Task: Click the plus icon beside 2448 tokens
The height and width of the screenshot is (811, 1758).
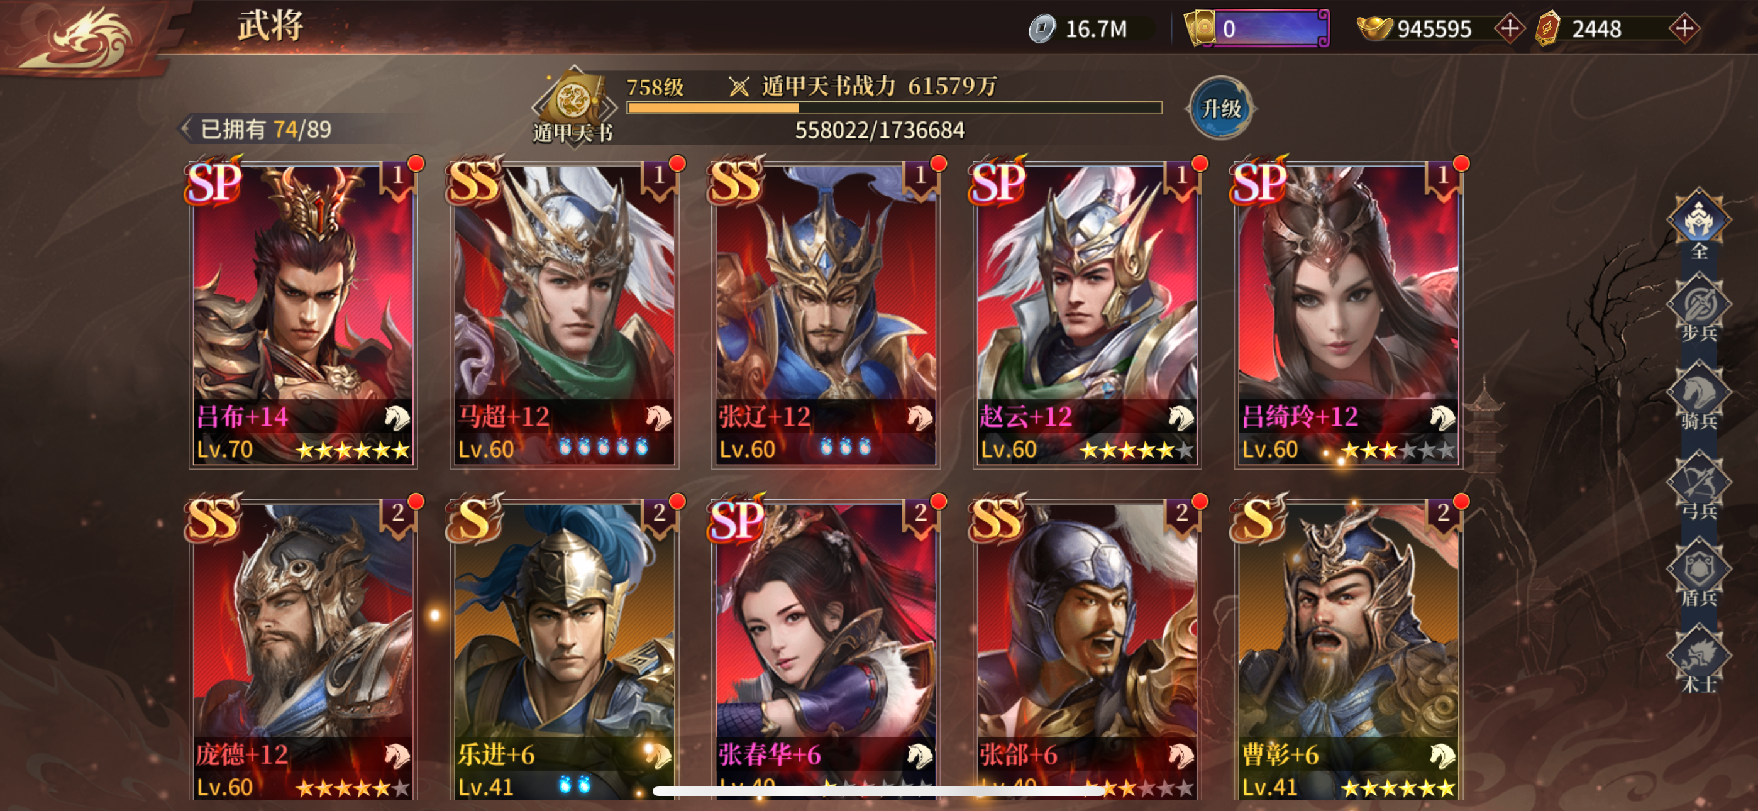Action: click(1684, 29)
